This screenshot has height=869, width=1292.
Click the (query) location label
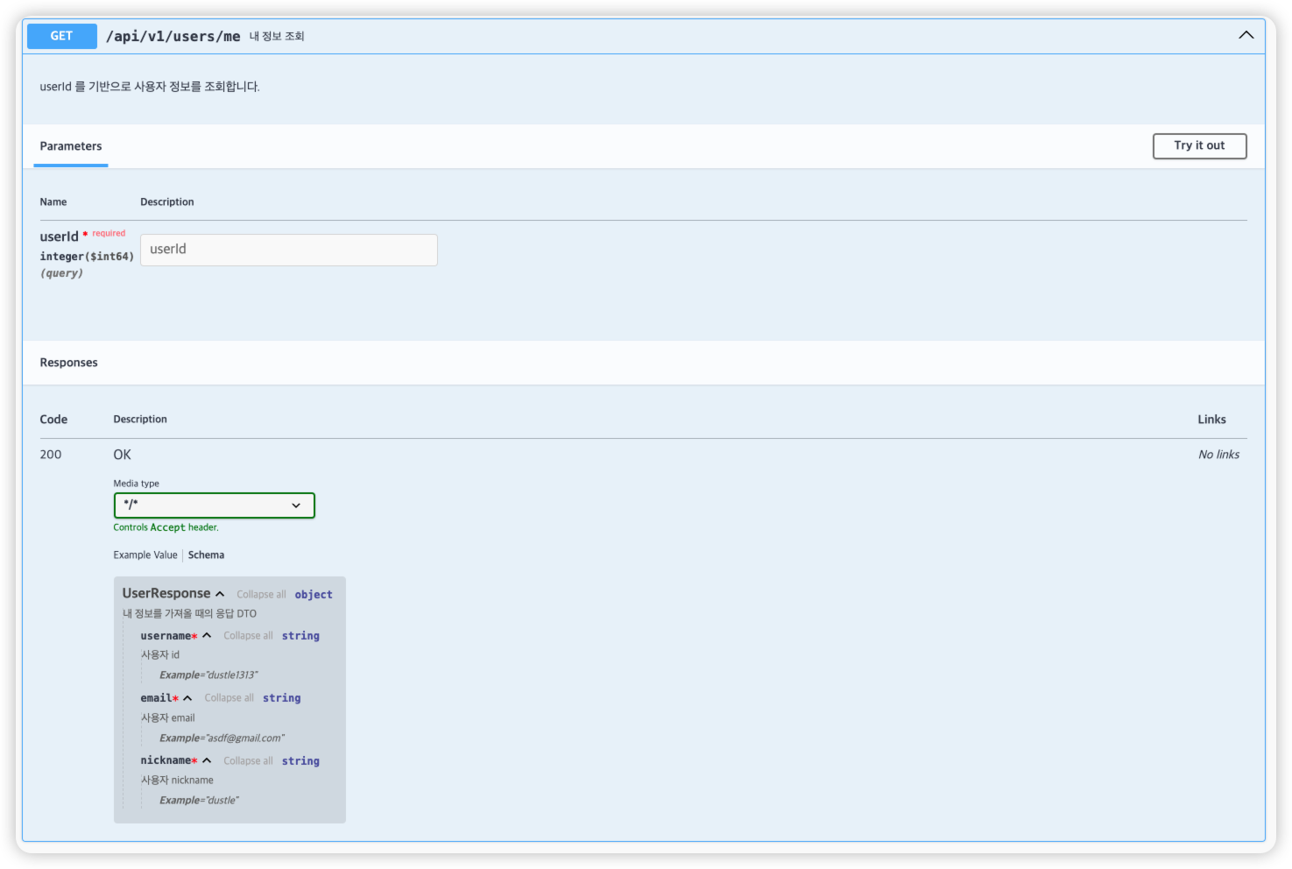click(61, 273)
